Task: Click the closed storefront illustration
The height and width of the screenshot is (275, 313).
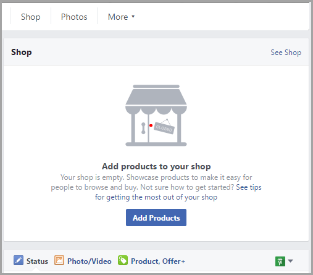Action: [156, 116]
